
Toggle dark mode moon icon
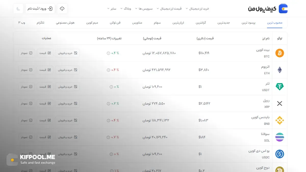18,9
